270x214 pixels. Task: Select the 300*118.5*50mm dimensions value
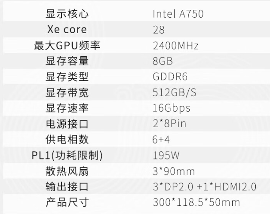[196, 202]
